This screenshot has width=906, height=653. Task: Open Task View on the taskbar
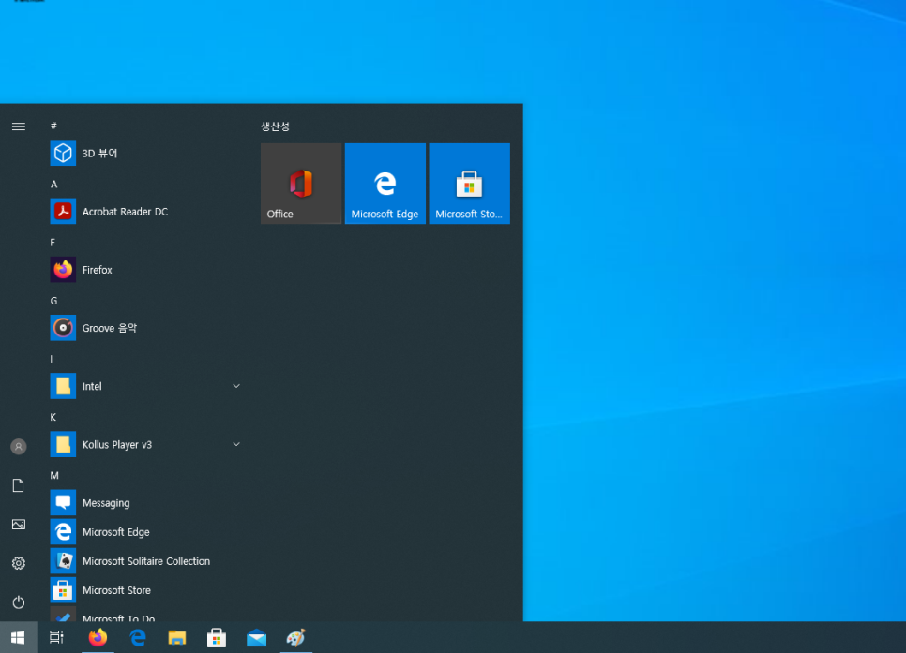pos(56,637)
